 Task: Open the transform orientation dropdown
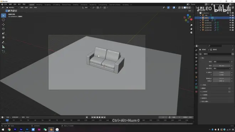coord(87,7)
